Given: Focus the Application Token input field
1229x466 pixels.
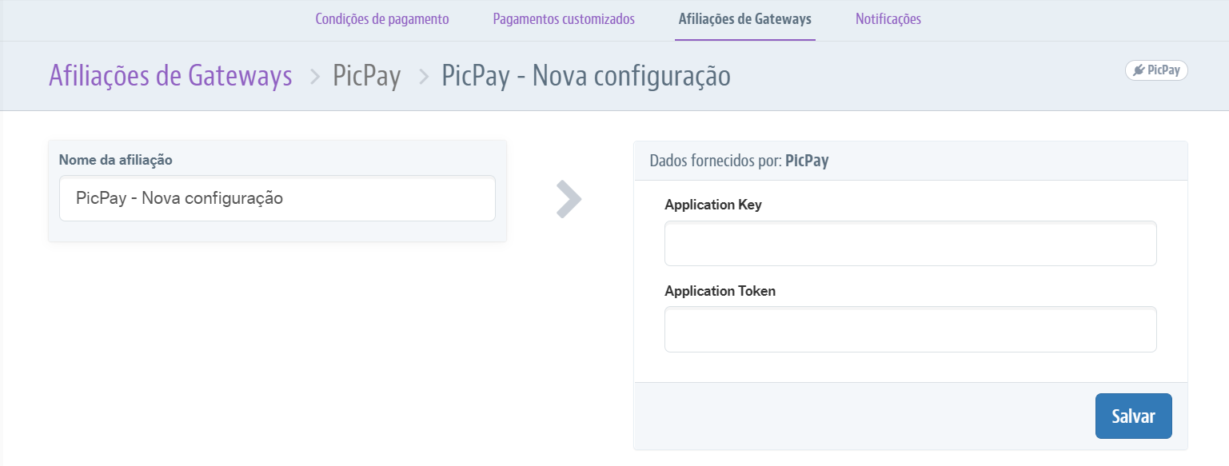Looking at the screenshot, I should click(910, 329).
